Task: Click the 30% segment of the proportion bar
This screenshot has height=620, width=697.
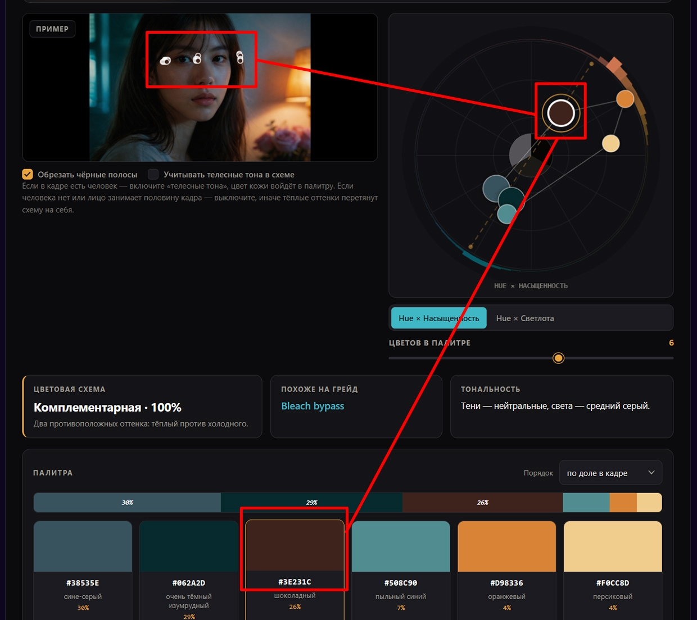Action: coord(128,503)
